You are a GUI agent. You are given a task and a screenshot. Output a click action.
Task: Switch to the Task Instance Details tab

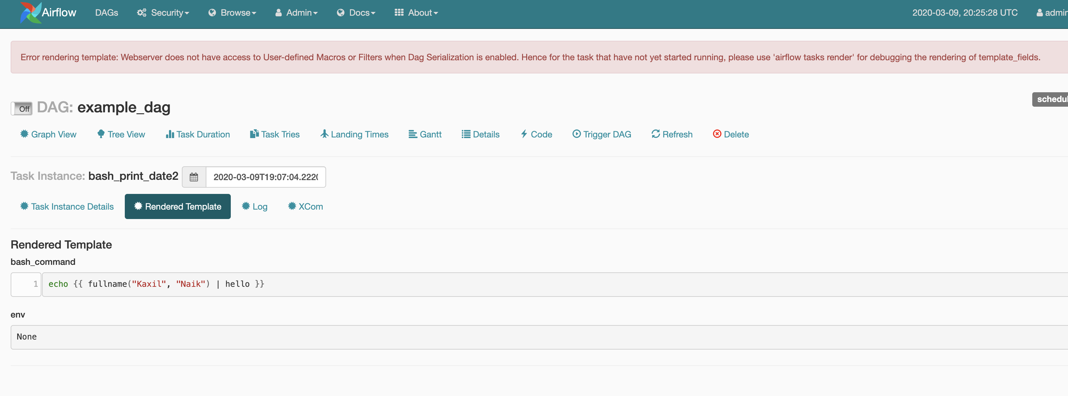67,206
